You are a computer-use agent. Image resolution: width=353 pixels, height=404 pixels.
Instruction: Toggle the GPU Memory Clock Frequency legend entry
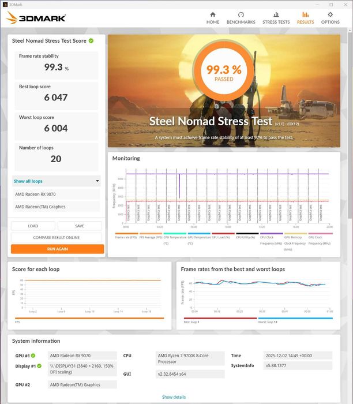tap(295, 241)
